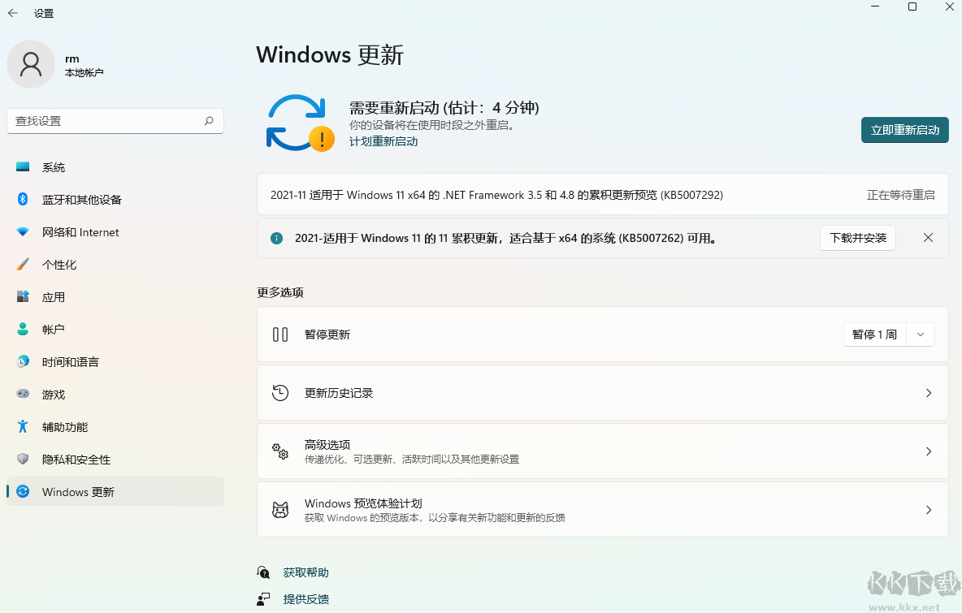Go to the 游戏 section
Viewport: 962px width, 613px height.
pos(54,394)
